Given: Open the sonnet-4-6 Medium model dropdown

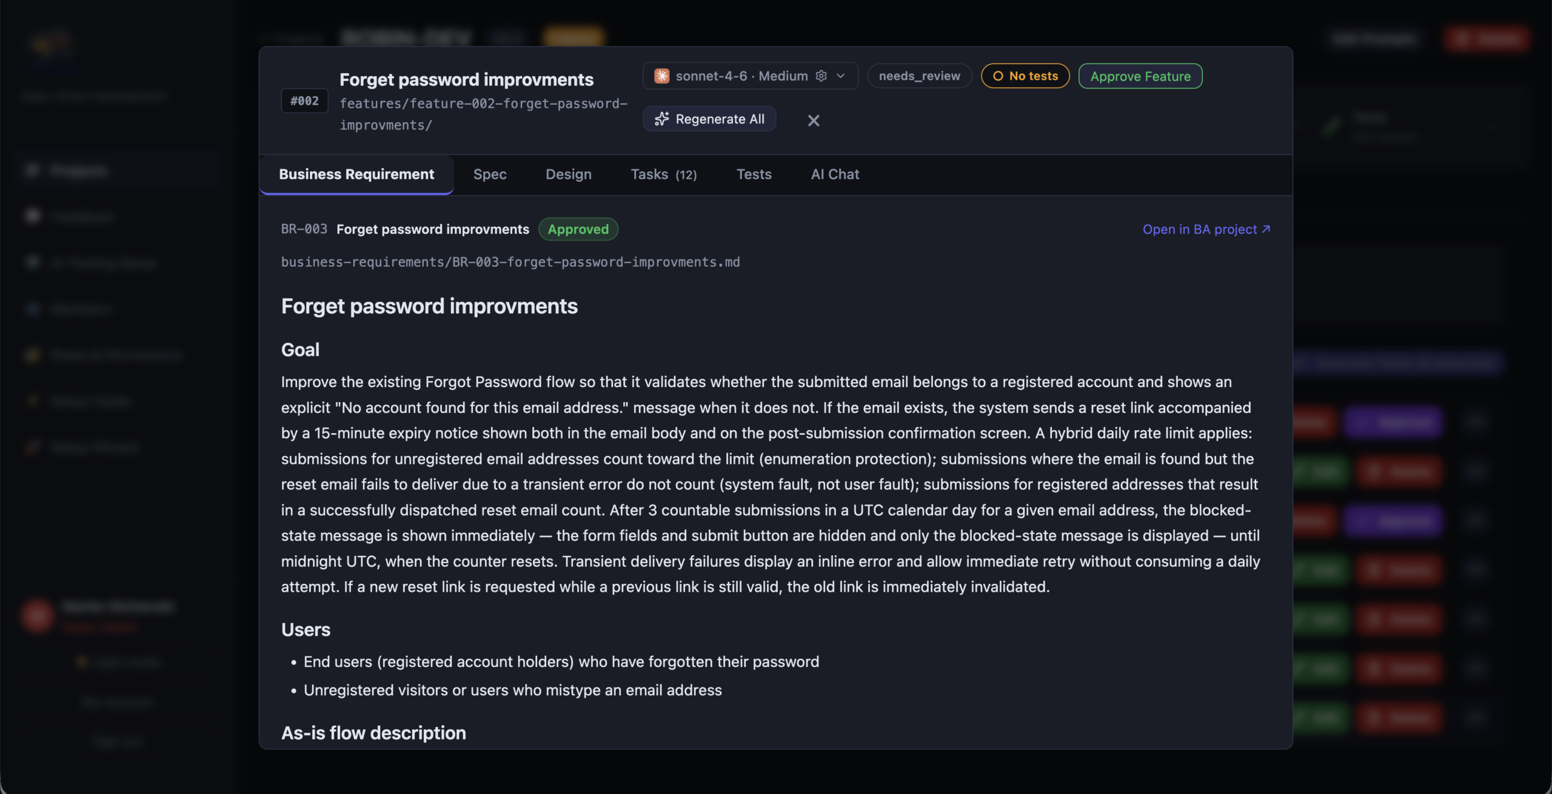Looking at the screenshot, I should click(751, 76).
